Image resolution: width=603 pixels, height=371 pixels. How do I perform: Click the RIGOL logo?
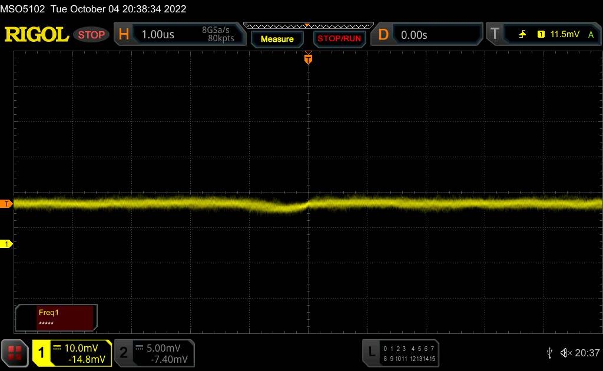click(x=37, y=35)
